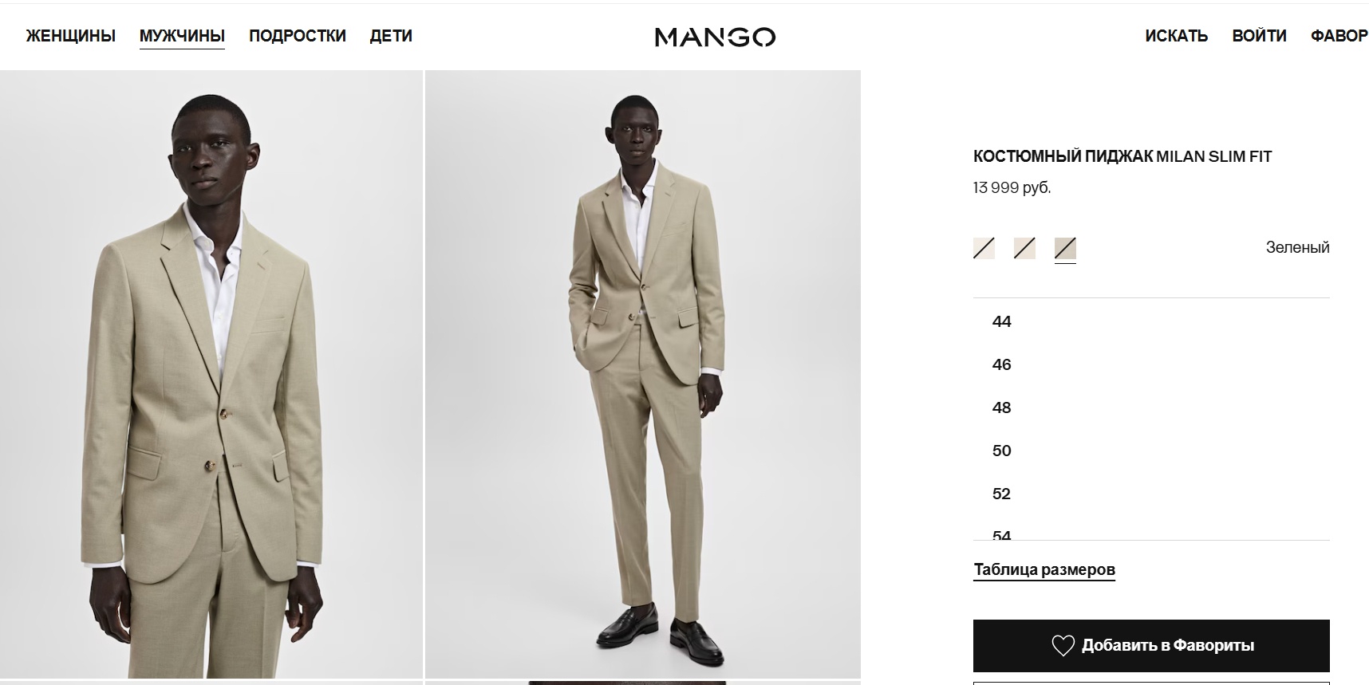Open the МУЖЧИНЫ category
The width and height of the screenshot is (1369, 685).
tap(182, 36)
